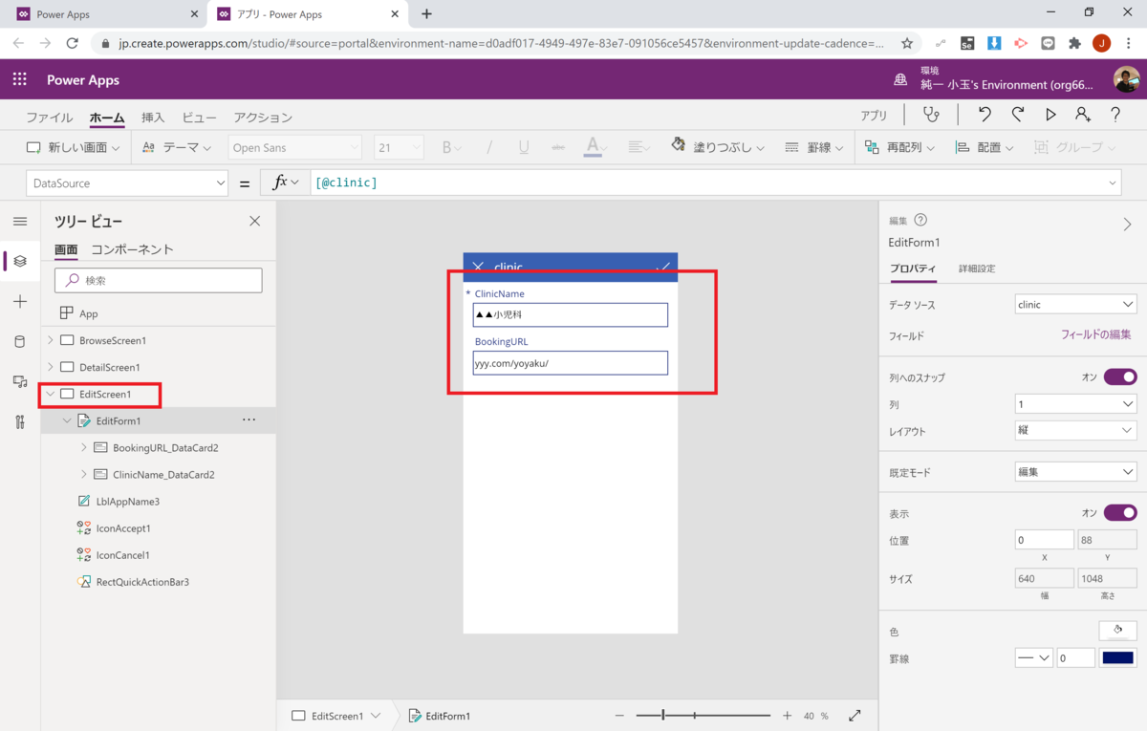Open the 挿入 menu tab
This screenshot has width=1147, height=731.
click(153, 118)
